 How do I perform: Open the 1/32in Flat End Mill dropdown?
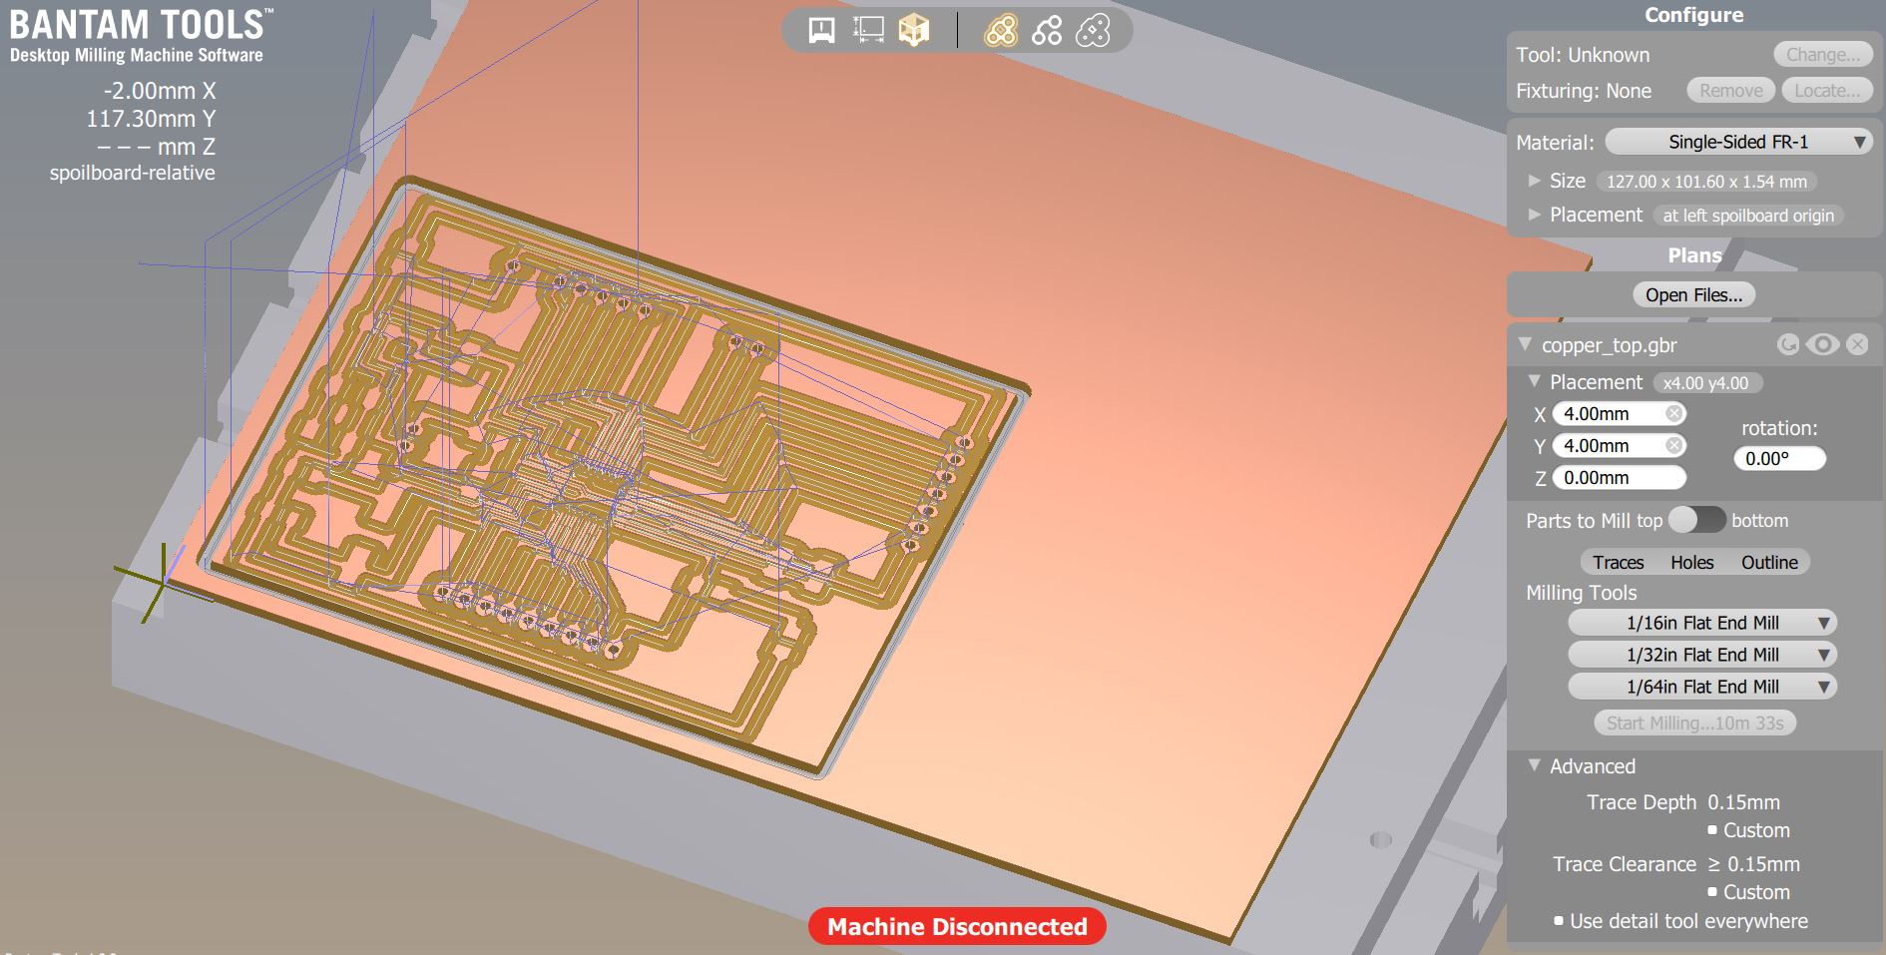[1702, 655]
